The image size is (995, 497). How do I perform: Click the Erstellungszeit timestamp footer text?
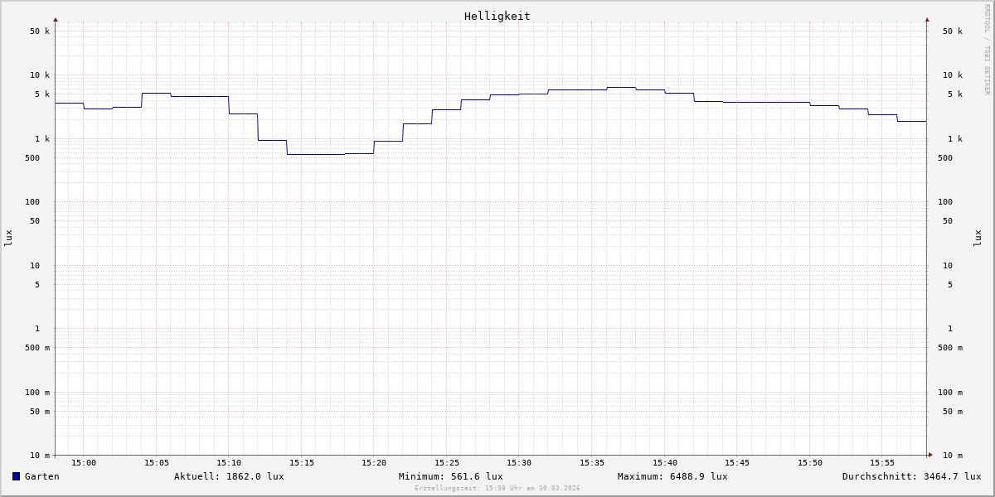click(x=498, y=489)
